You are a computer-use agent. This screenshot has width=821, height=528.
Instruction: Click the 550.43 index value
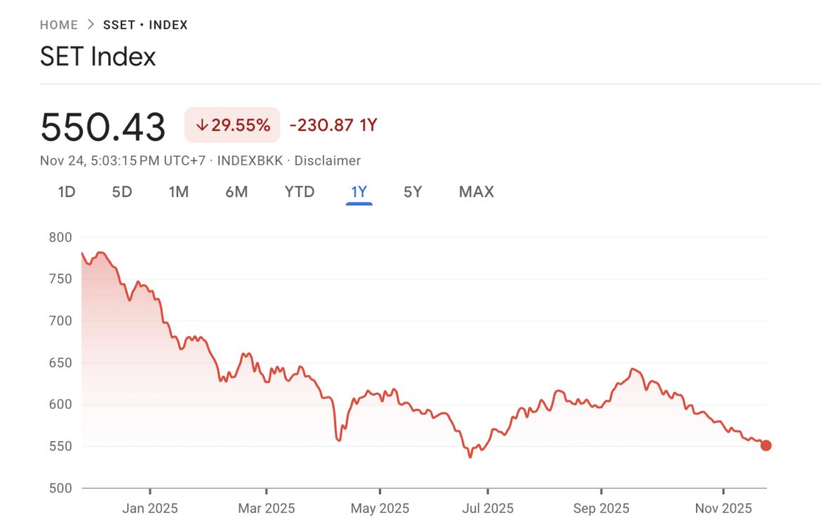103,127
